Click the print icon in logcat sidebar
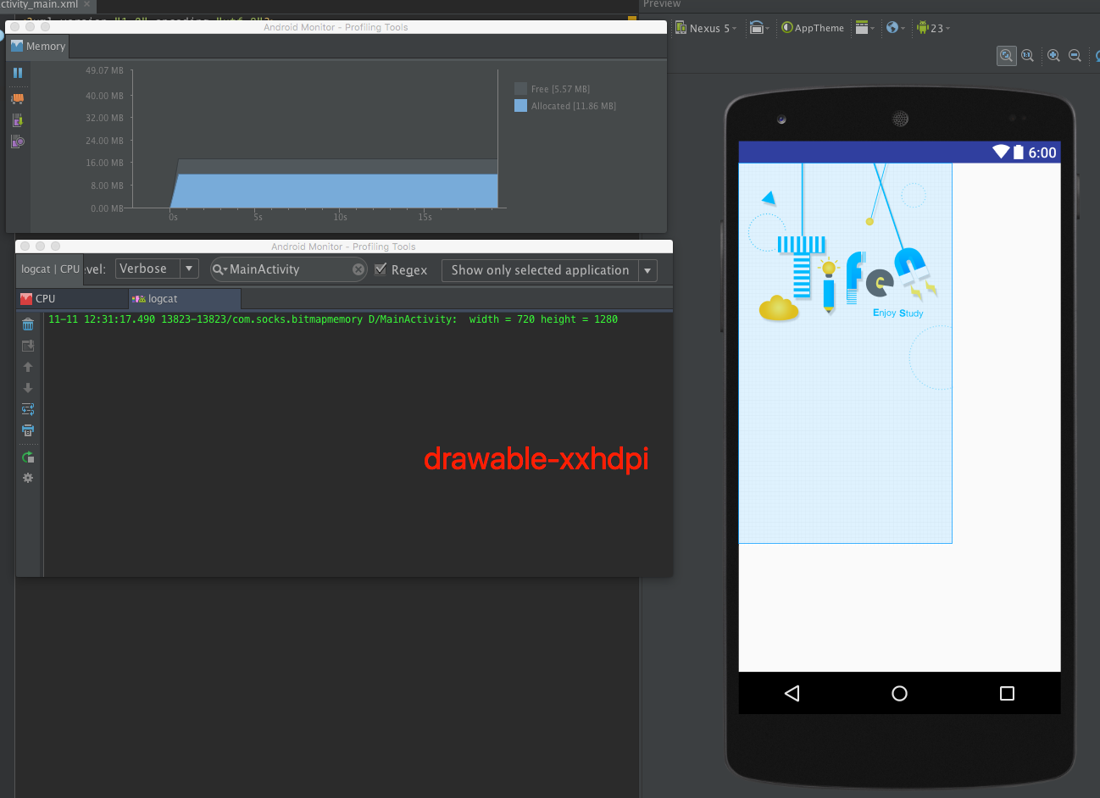 28,430
